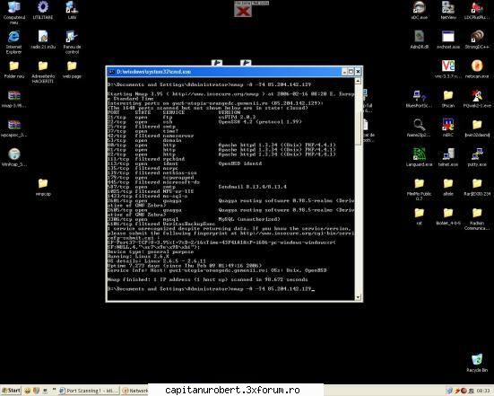494x396 pixels.
Task: Launch the netscan.exe icon
Action: click(x=477, y=69)
